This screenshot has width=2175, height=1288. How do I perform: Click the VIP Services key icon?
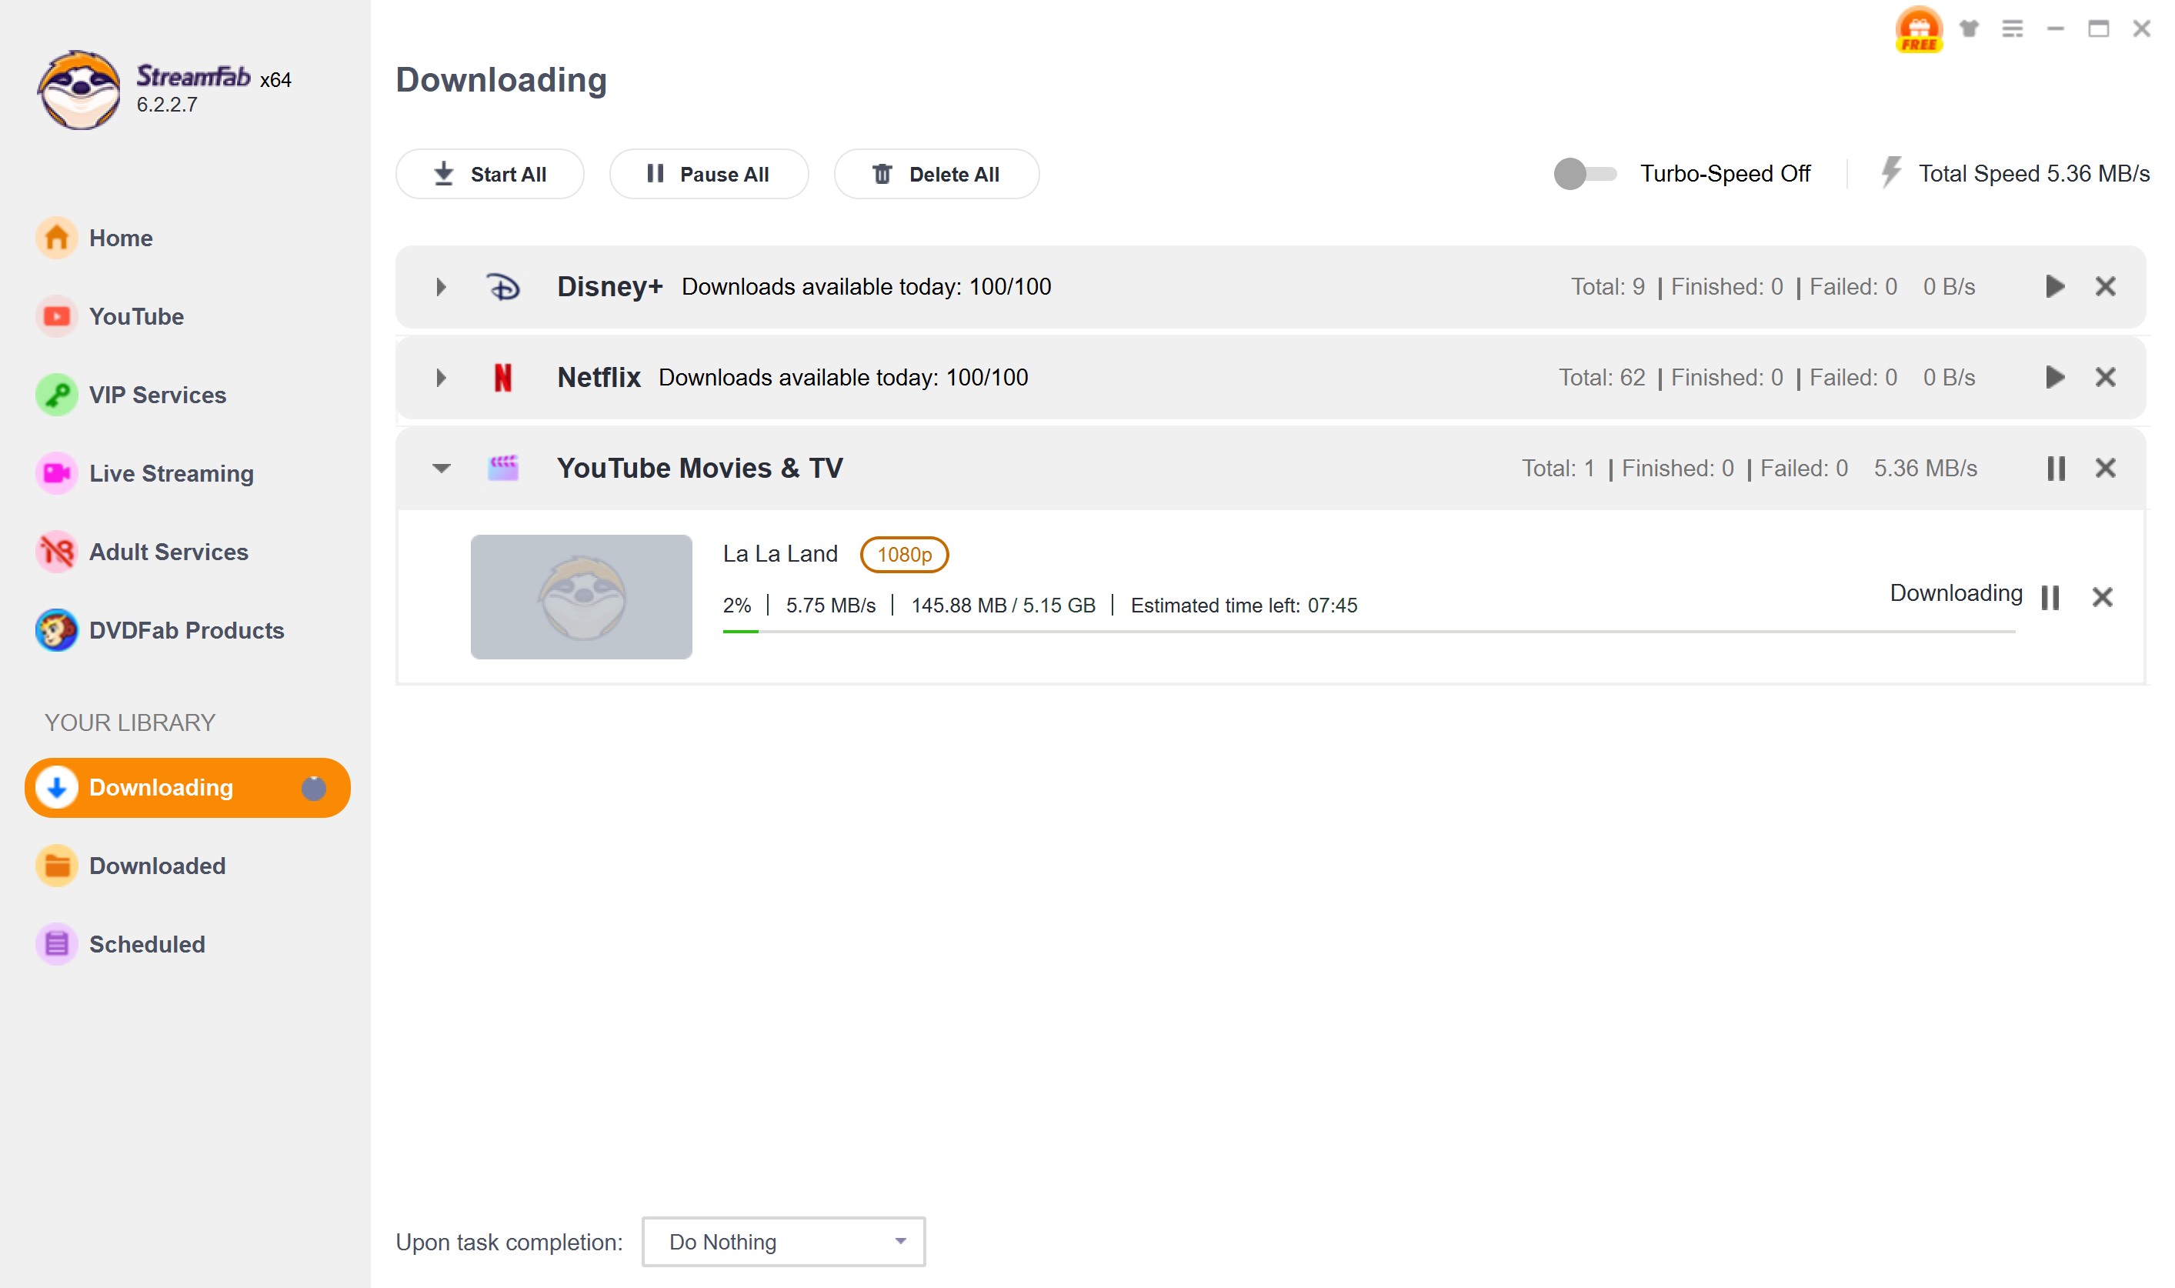(56, 395)
